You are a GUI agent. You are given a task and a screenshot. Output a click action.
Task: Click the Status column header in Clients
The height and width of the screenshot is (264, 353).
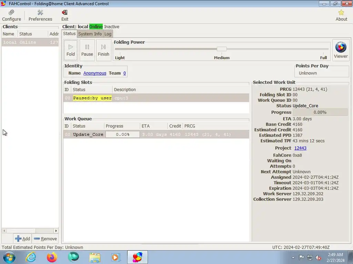(x=33, y=34)
